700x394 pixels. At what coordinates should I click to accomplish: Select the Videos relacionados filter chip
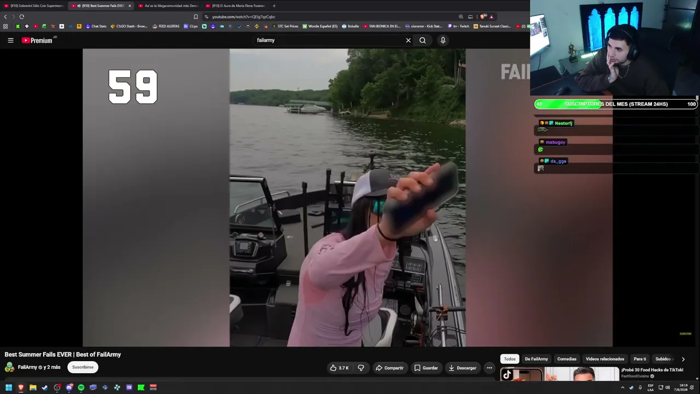[605, 359]
